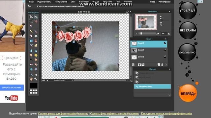
Task: Select the Paint Bucket tool
Action: pos(36,36)
